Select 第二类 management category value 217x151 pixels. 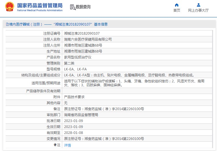point(69,63)
